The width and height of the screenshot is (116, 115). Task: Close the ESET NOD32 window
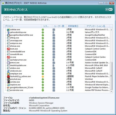[x=112, y=3]
